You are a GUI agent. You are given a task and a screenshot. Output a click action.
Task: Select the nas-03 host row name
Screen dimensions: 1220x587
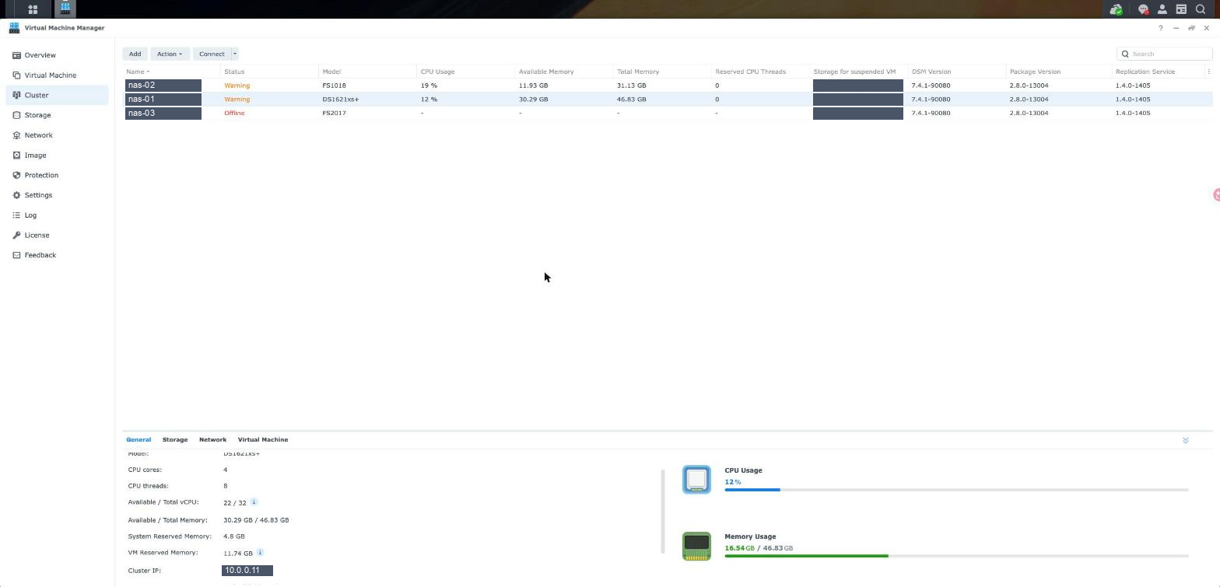point(163,114)
